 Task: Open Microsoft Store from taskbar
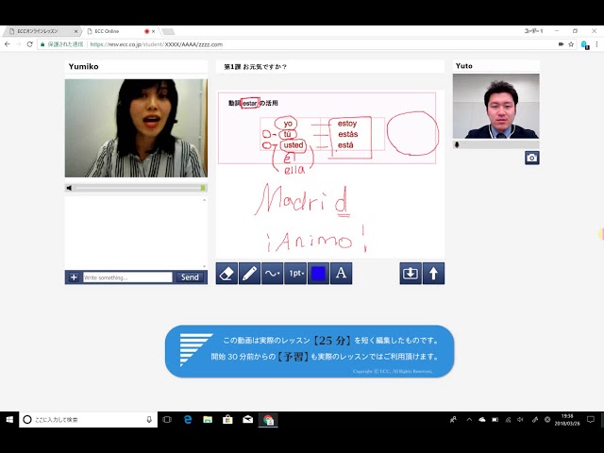(x=227, y=419)
